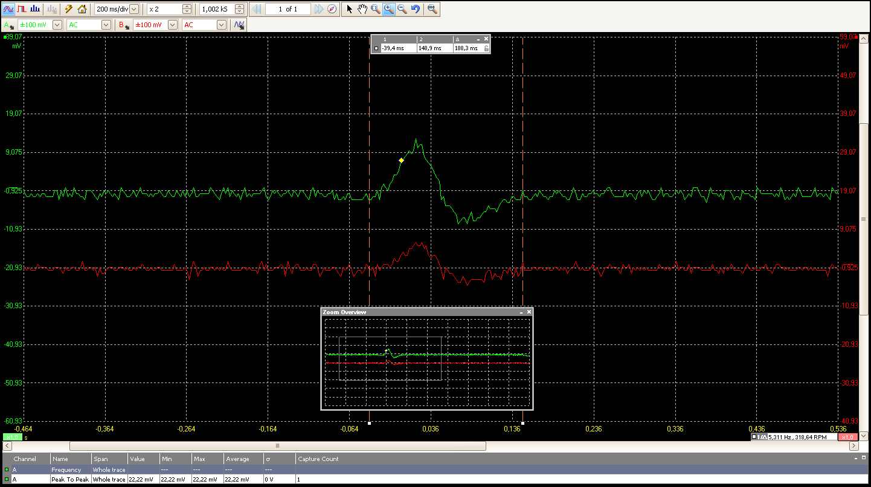
Task: Click the Capture Count column header
Action: click(318, 459)
